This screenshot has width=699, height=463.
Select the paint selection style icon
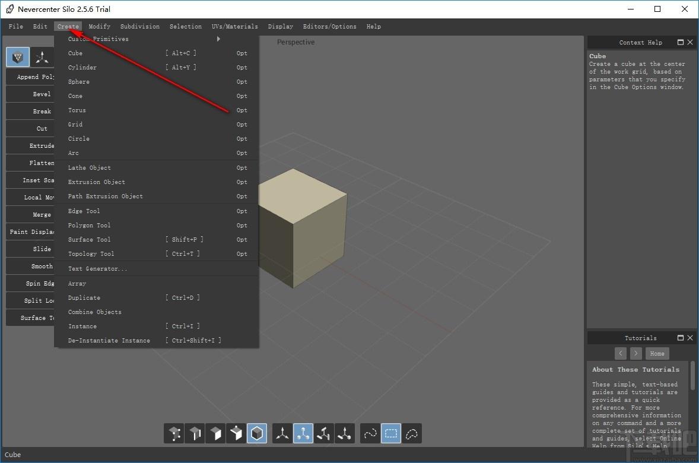[x=370, y=433]
